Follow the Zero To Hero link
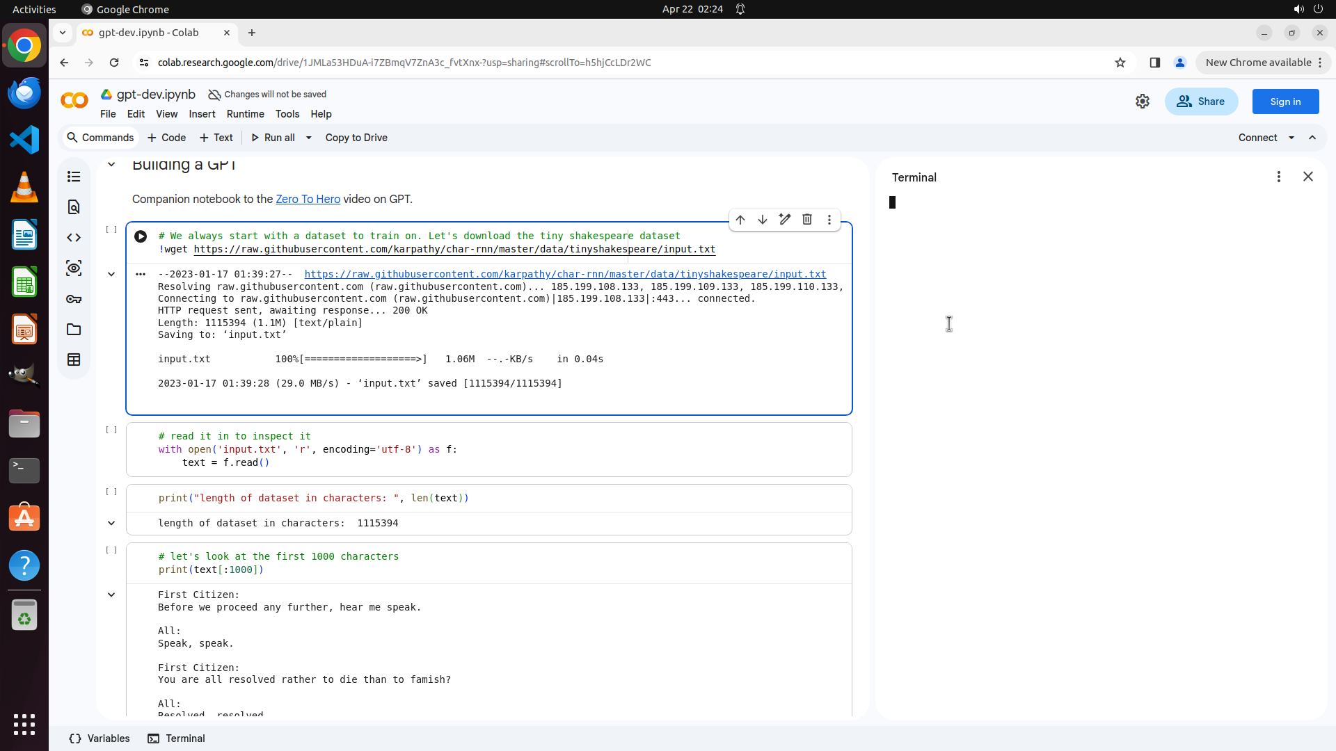 tap(308, 199)
